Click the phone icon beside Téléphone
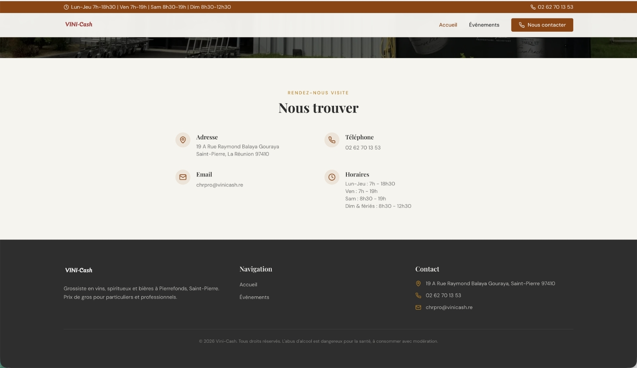 click(332, 140)
